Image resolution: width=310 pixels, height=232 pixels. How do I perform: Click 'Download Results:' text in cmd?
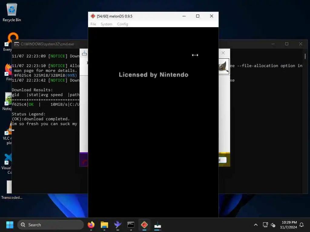(x=32, y=90)
